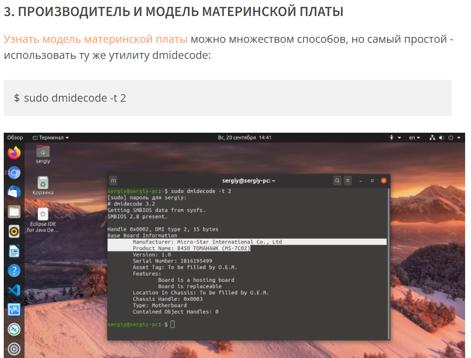Click the 'Product Name: B450 TOMAHAWK' line
Screen dimensions: 471x358
192,248
